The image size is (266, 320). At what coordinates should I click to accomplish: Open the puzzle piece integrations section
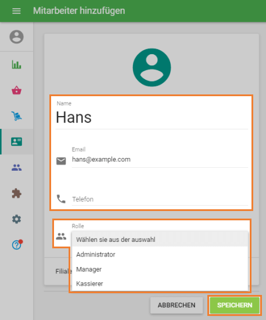tap(16, 194)
